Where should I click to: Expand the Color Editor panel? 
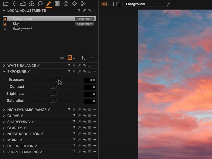coord(4,146)
